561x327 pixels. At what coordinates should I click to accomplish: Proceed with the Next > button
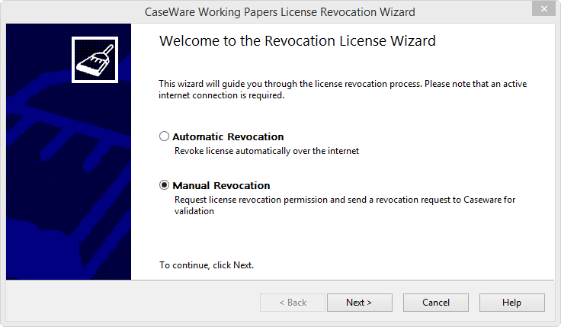tap(359, 303)
